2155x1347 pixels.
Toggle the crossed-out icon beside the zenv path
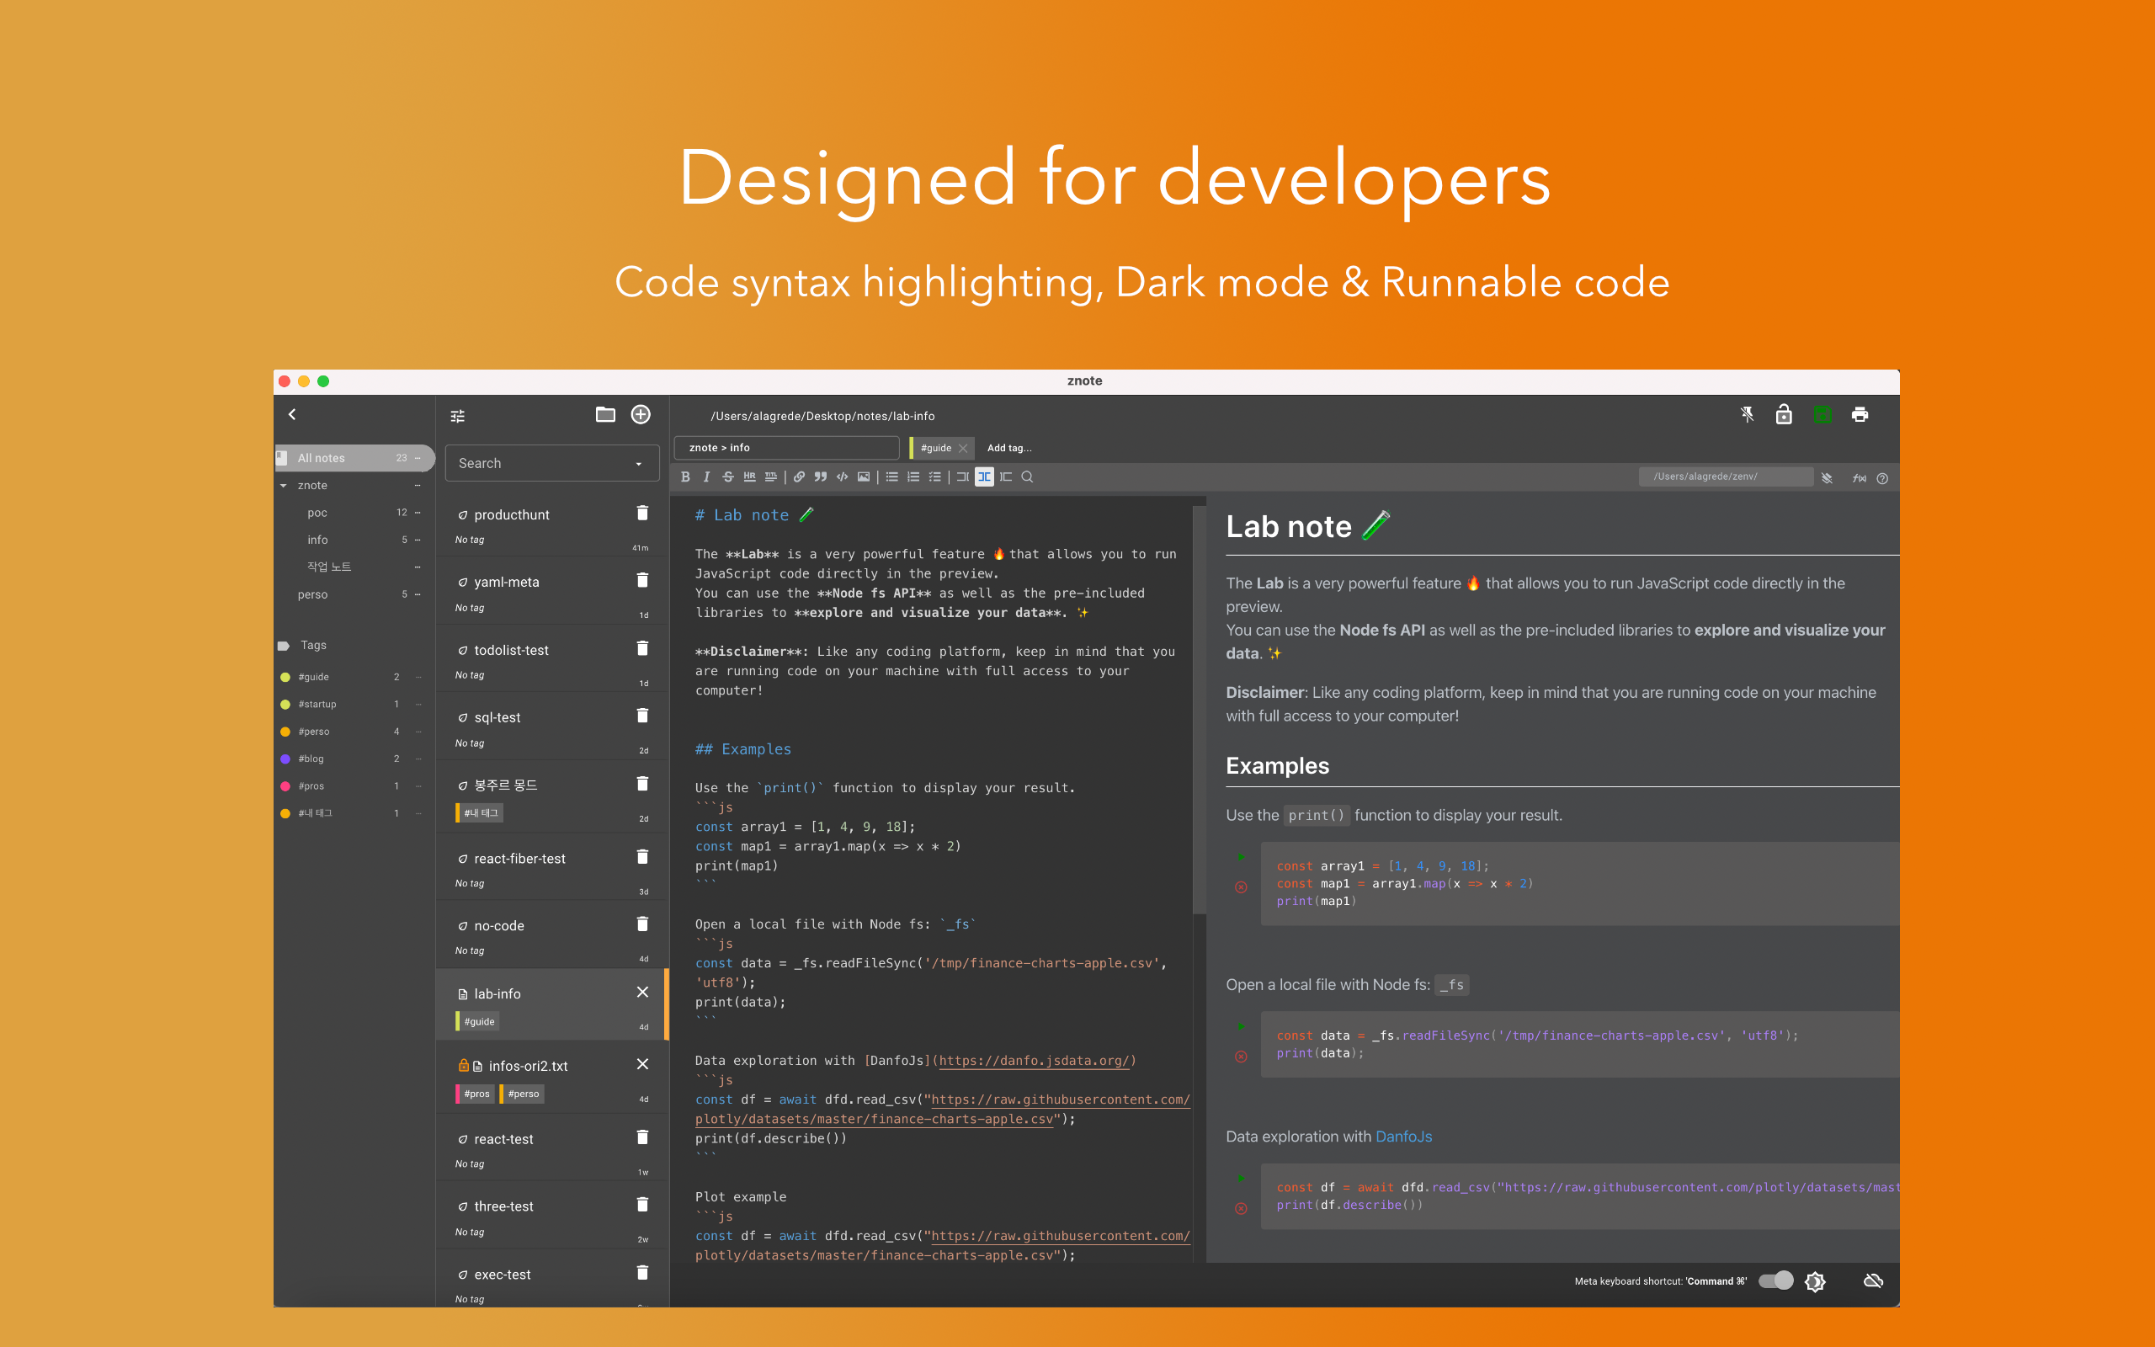[x=1828, y=478]
